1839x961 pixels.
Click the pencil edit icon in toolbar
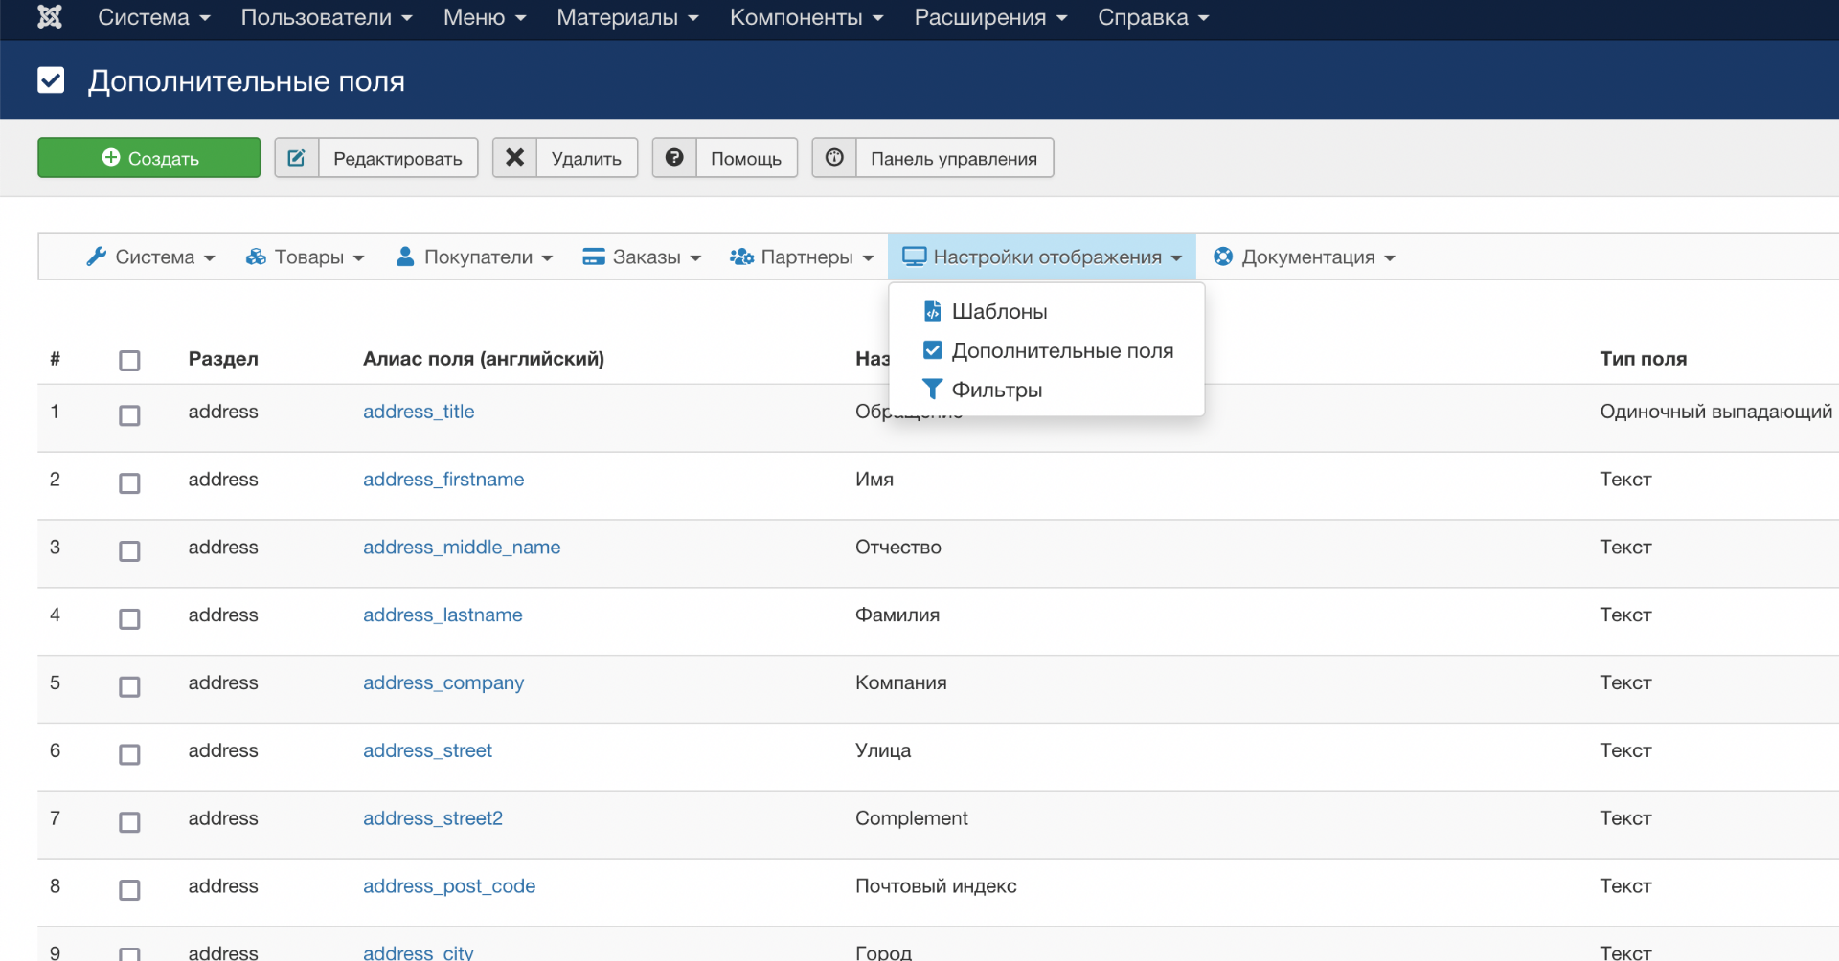click(297, 158)
